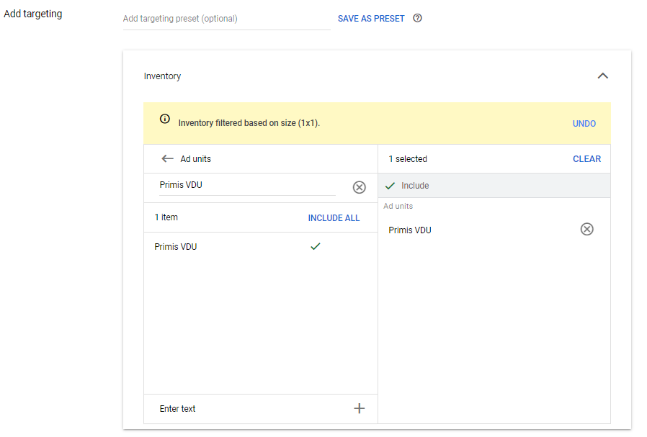Clear the Primis VDU search text
The width and height of the screenshot is (647, 437).
(359, 187)
